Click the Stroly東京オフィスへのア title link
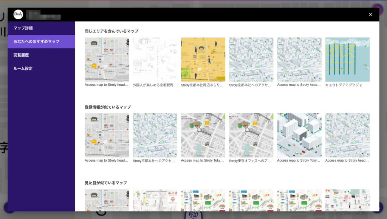This screenshot has width=387, height=219. click(250, 161)
